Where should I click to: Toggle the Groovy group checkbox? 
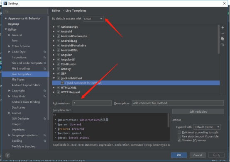pyautogui.click(x=59, y=69)
